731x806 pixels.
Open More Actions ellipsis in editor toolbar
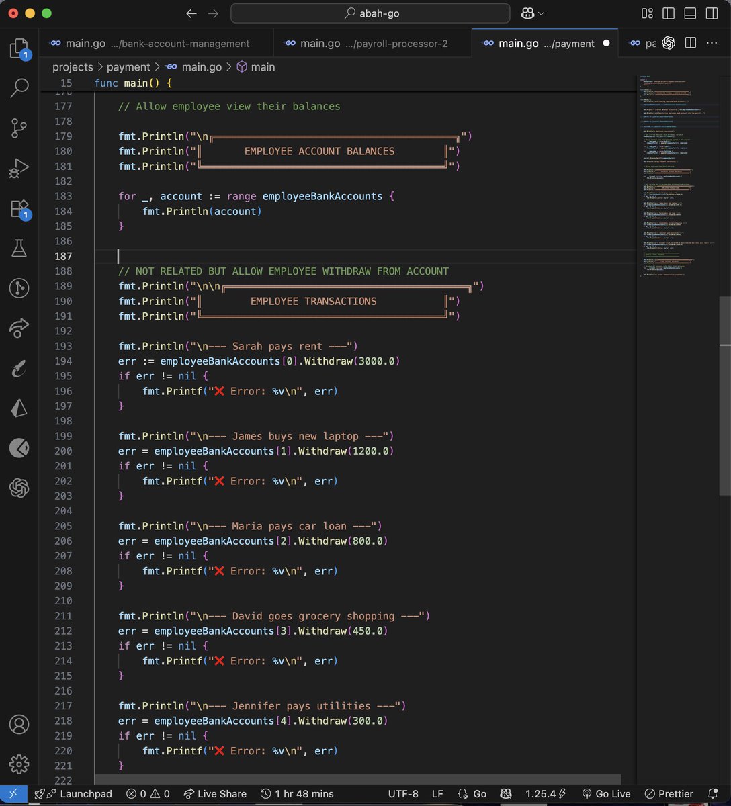712,43
